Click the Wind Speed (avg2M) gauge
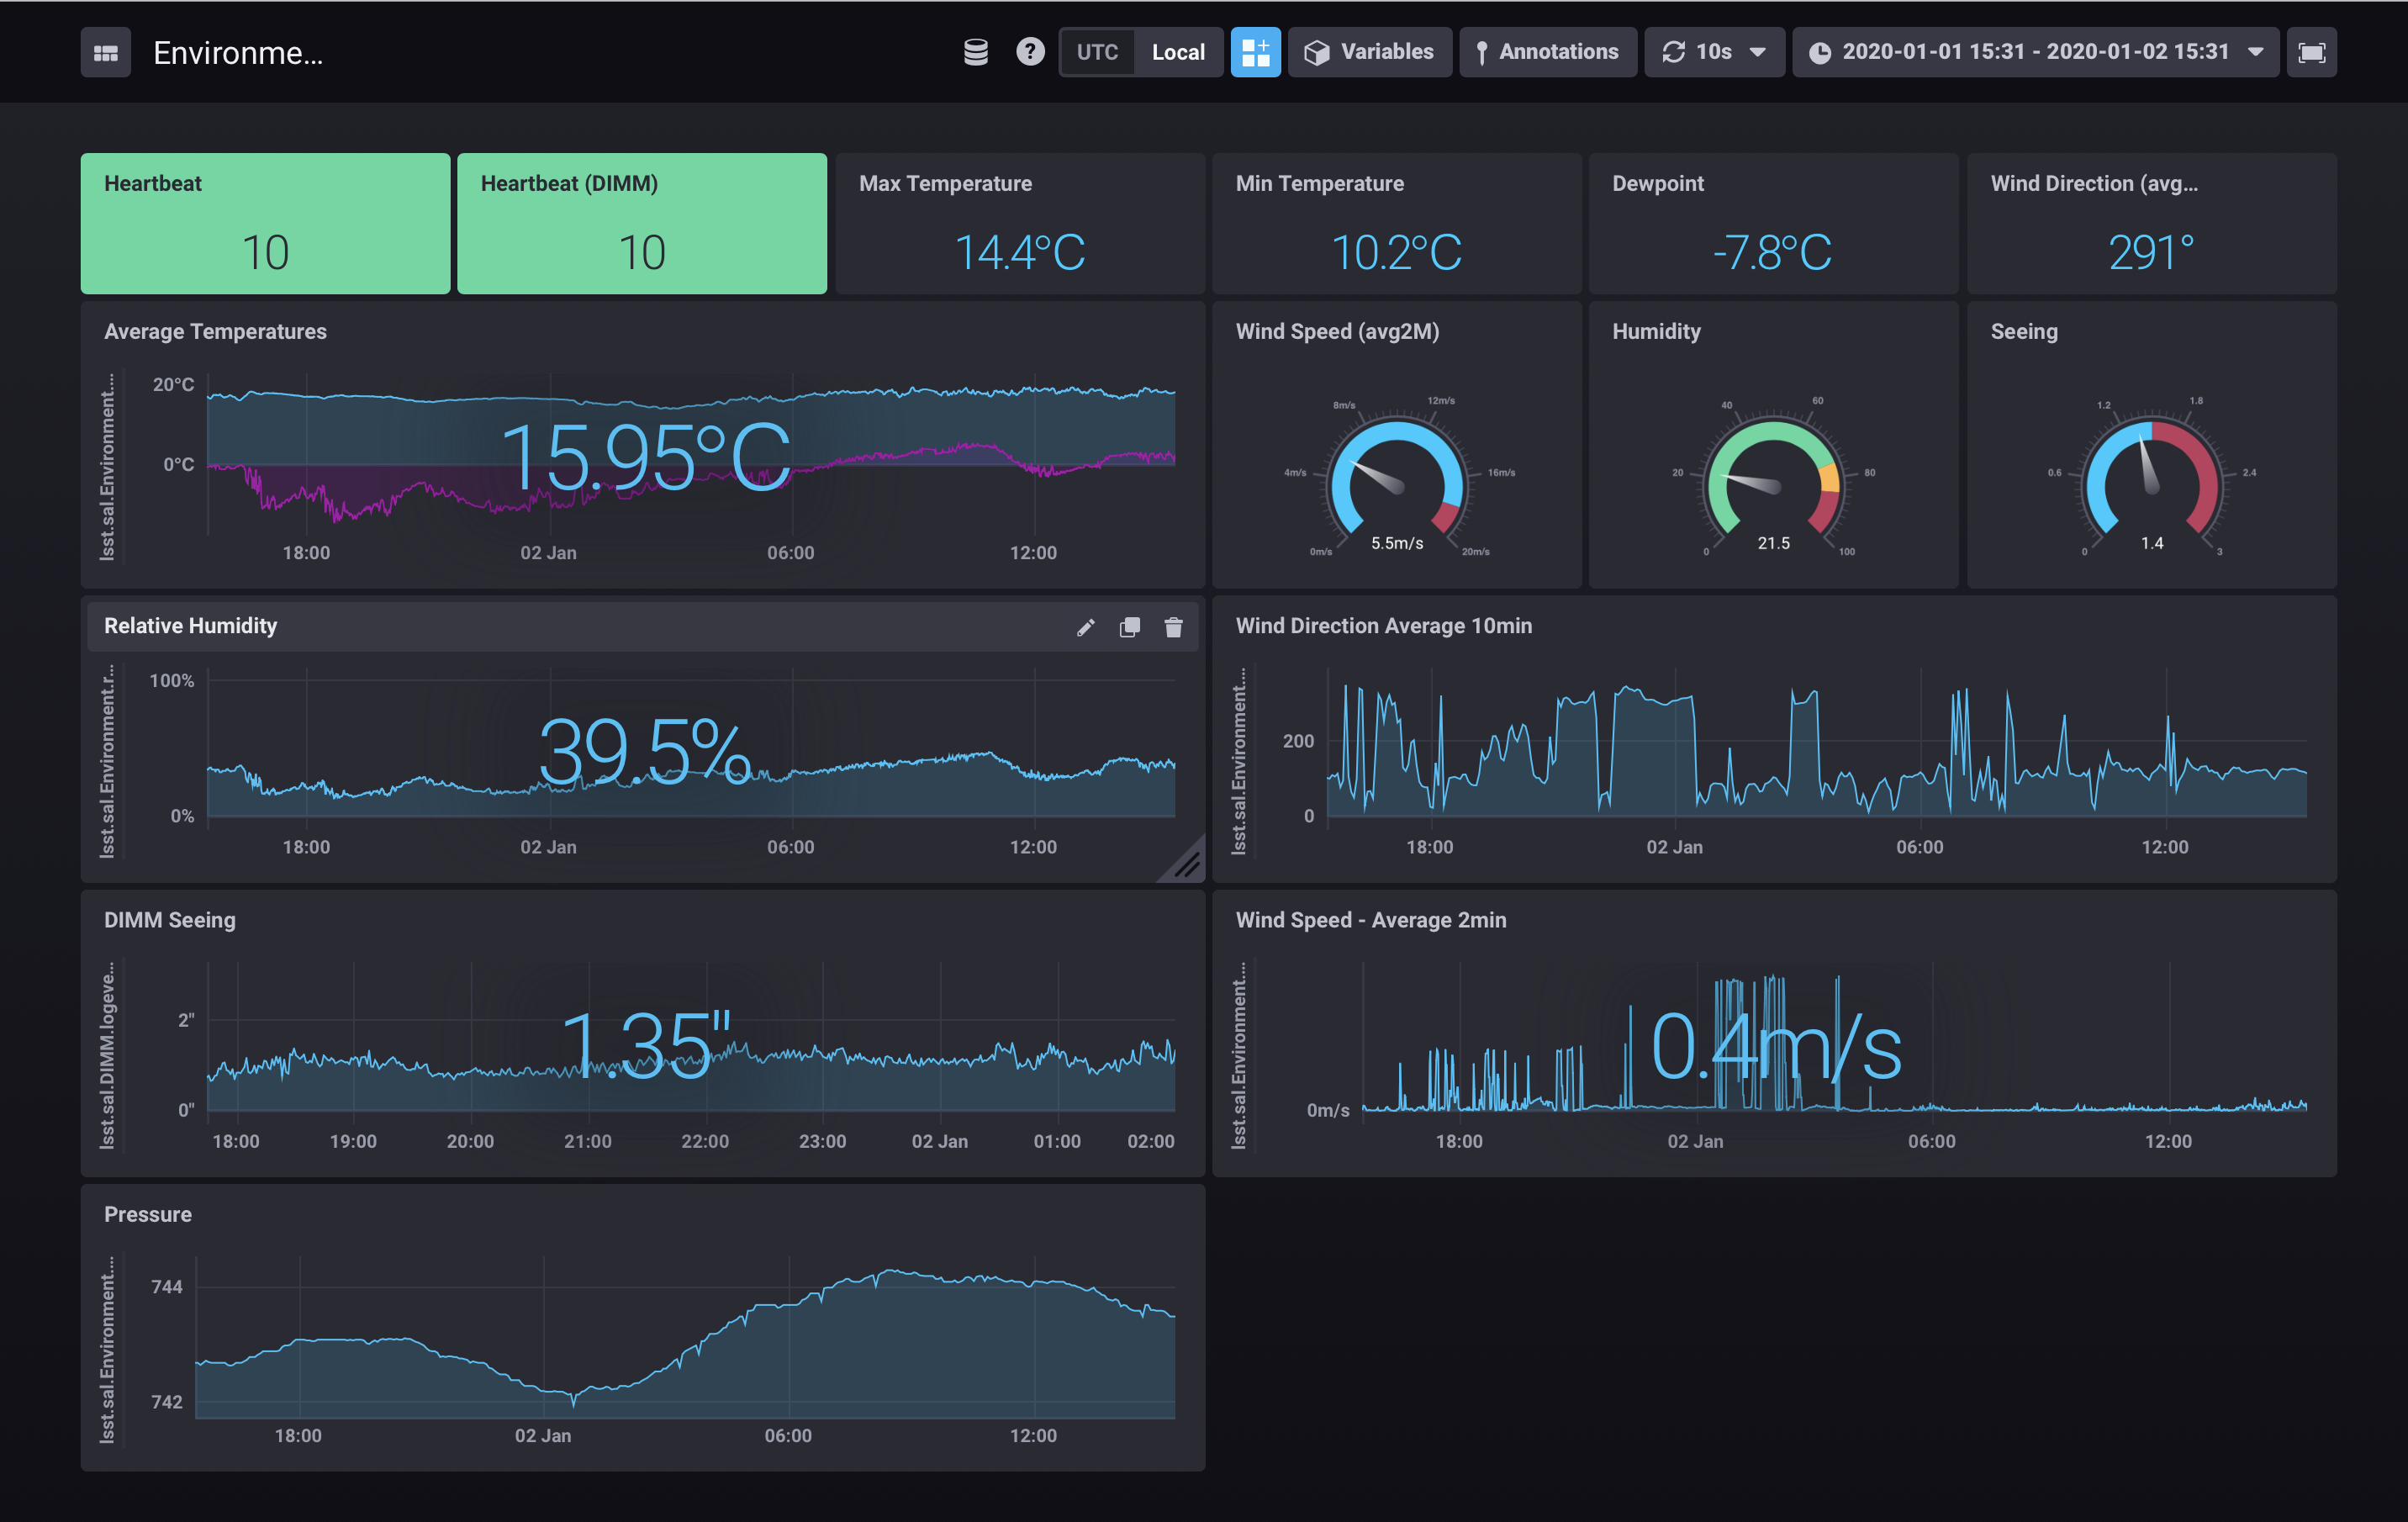2408x1522 pixels. point(1396,480)
